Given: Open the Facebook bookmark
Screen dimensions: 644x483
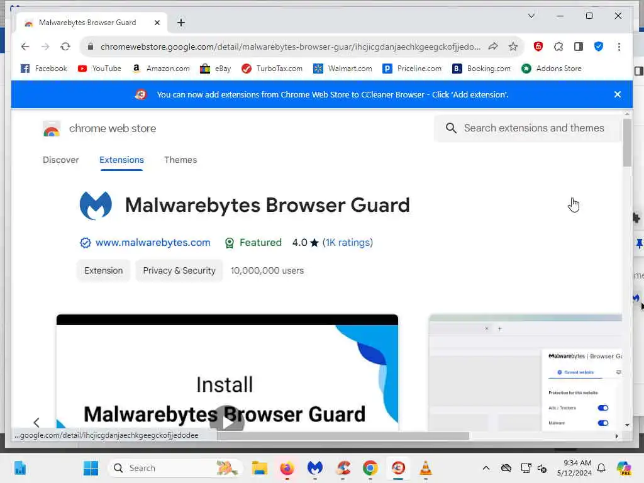Looking at the screenshot, I should pyautogui.click(x=43, y=69).
